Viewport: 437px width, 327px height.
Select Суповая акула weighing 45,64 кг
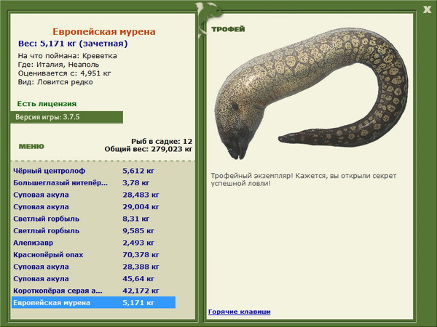point(94,278)
